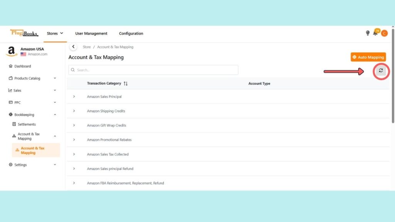Click the search magnifier icon

[73, 70]
